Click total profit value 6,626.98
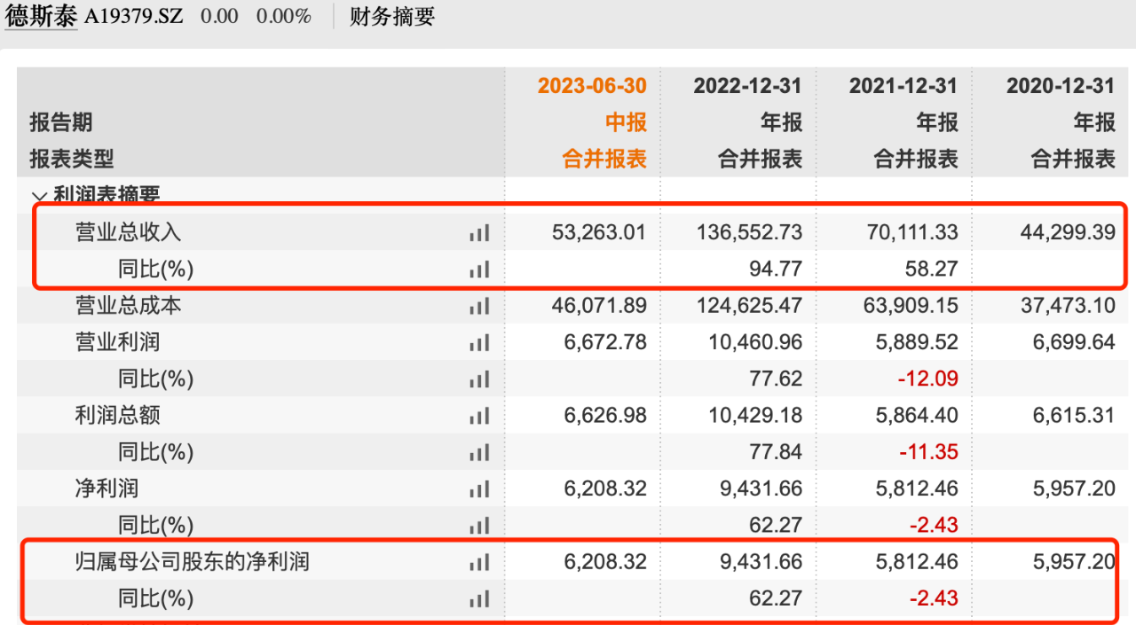The width and height of the screenshot is (1136, 625). click(605, 416)
